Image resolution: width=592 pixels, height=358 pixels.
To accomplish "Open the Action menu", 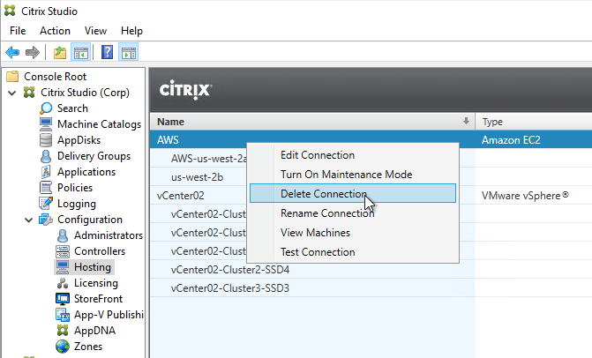I will pos(55,31).
